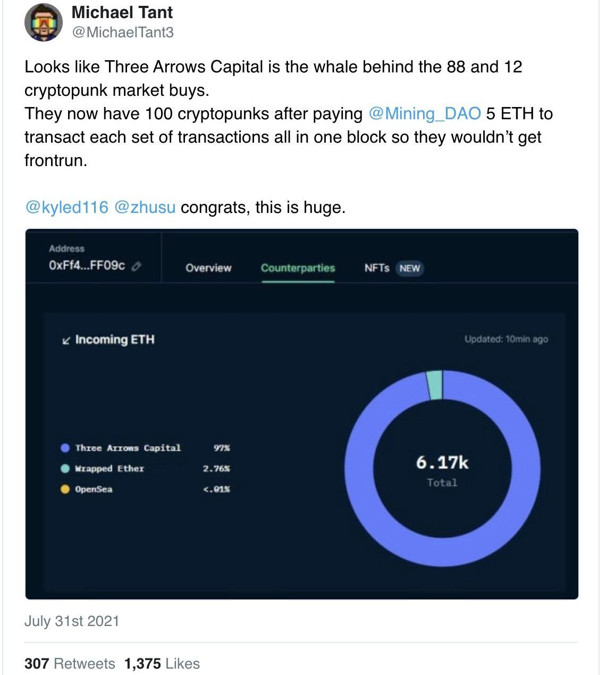Click the blue Three Arrows Capital legend dot
This screenshot has height=675, width=606.
tap(65, 448)
